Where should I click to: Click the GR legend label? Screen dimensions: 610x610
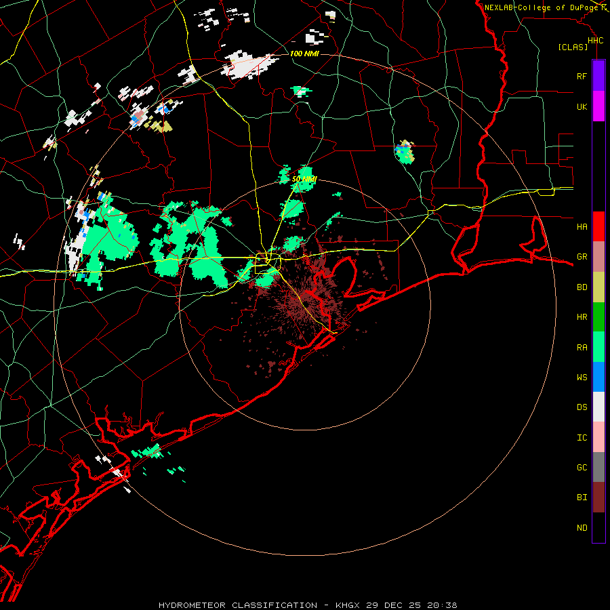(582, 257)
